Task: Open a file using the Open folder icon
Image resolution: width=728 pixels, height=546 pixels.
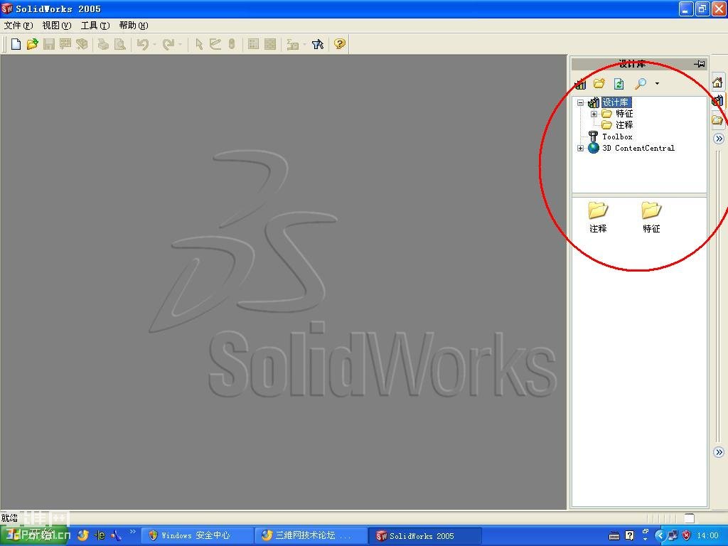Action: [32, 44]
